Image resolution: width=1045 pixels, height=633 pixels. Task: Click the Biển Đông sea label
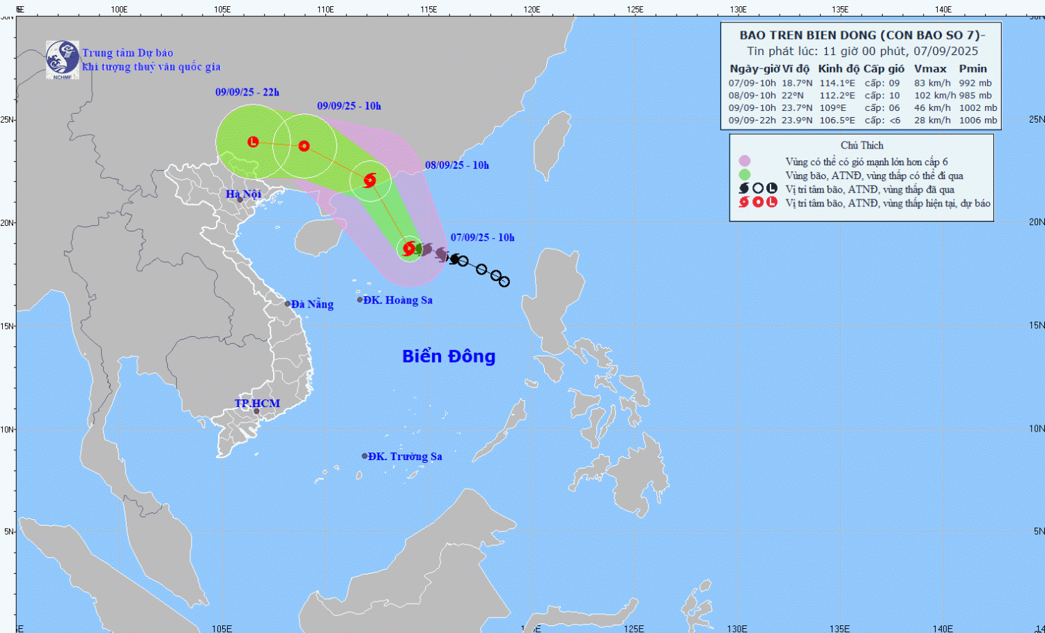449,356
